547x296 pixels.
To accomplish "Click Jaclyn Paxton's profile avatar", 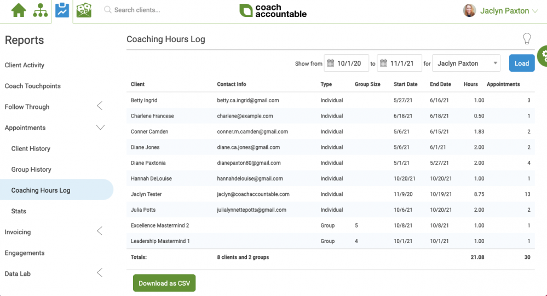I will tap(469, 11).
